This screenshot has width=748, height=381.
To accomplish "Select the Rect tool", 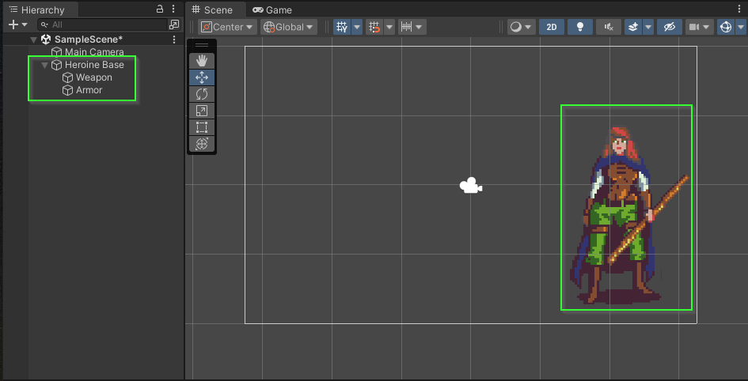I will tap(202, 127).
